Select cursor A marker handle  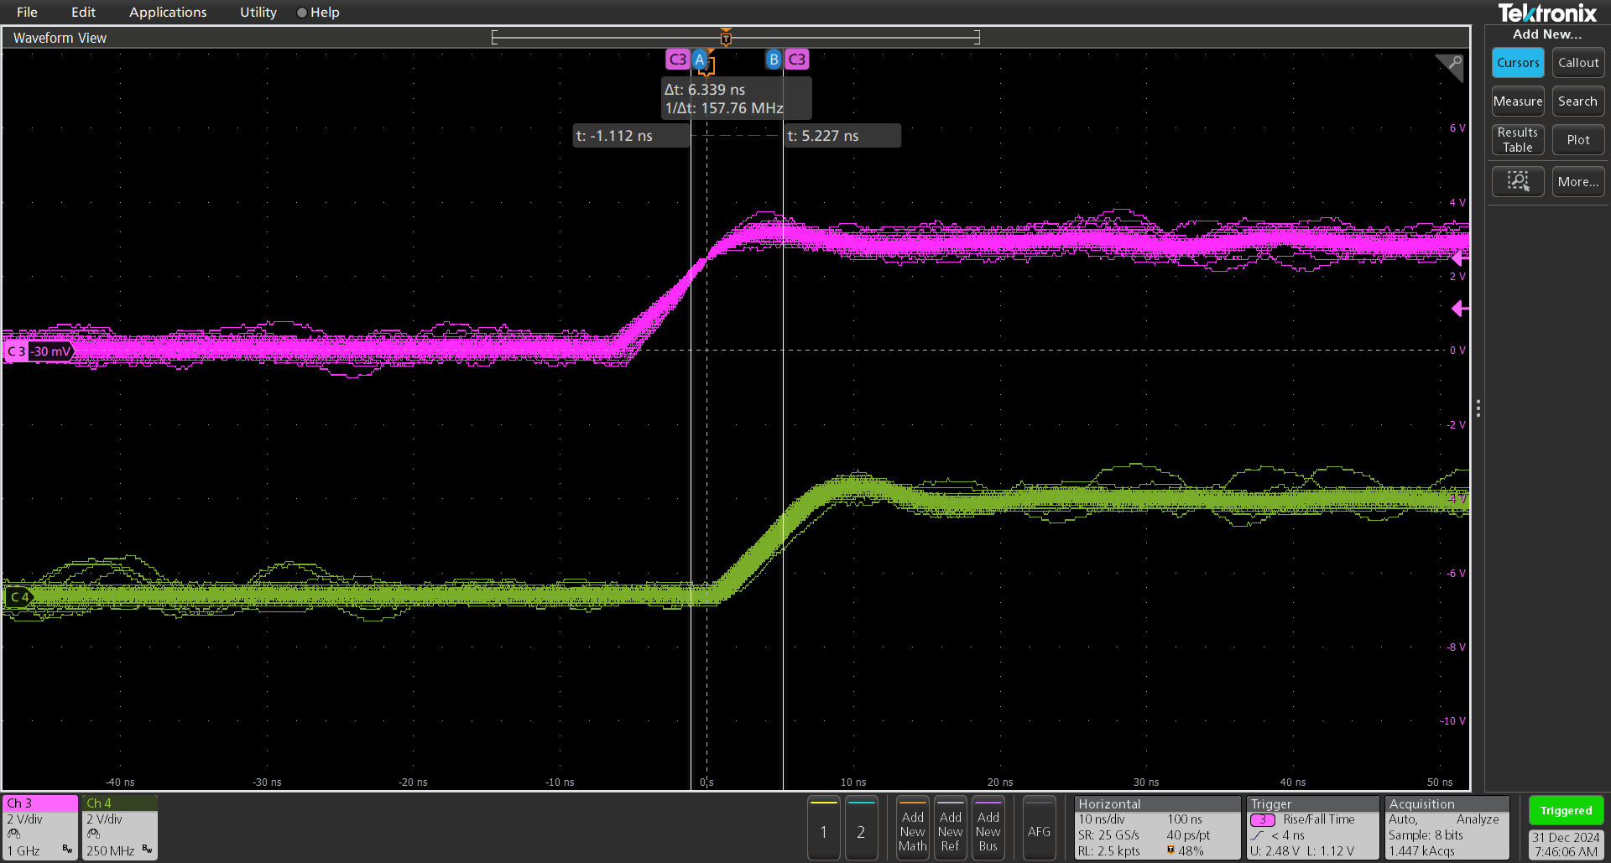[699, 60]
